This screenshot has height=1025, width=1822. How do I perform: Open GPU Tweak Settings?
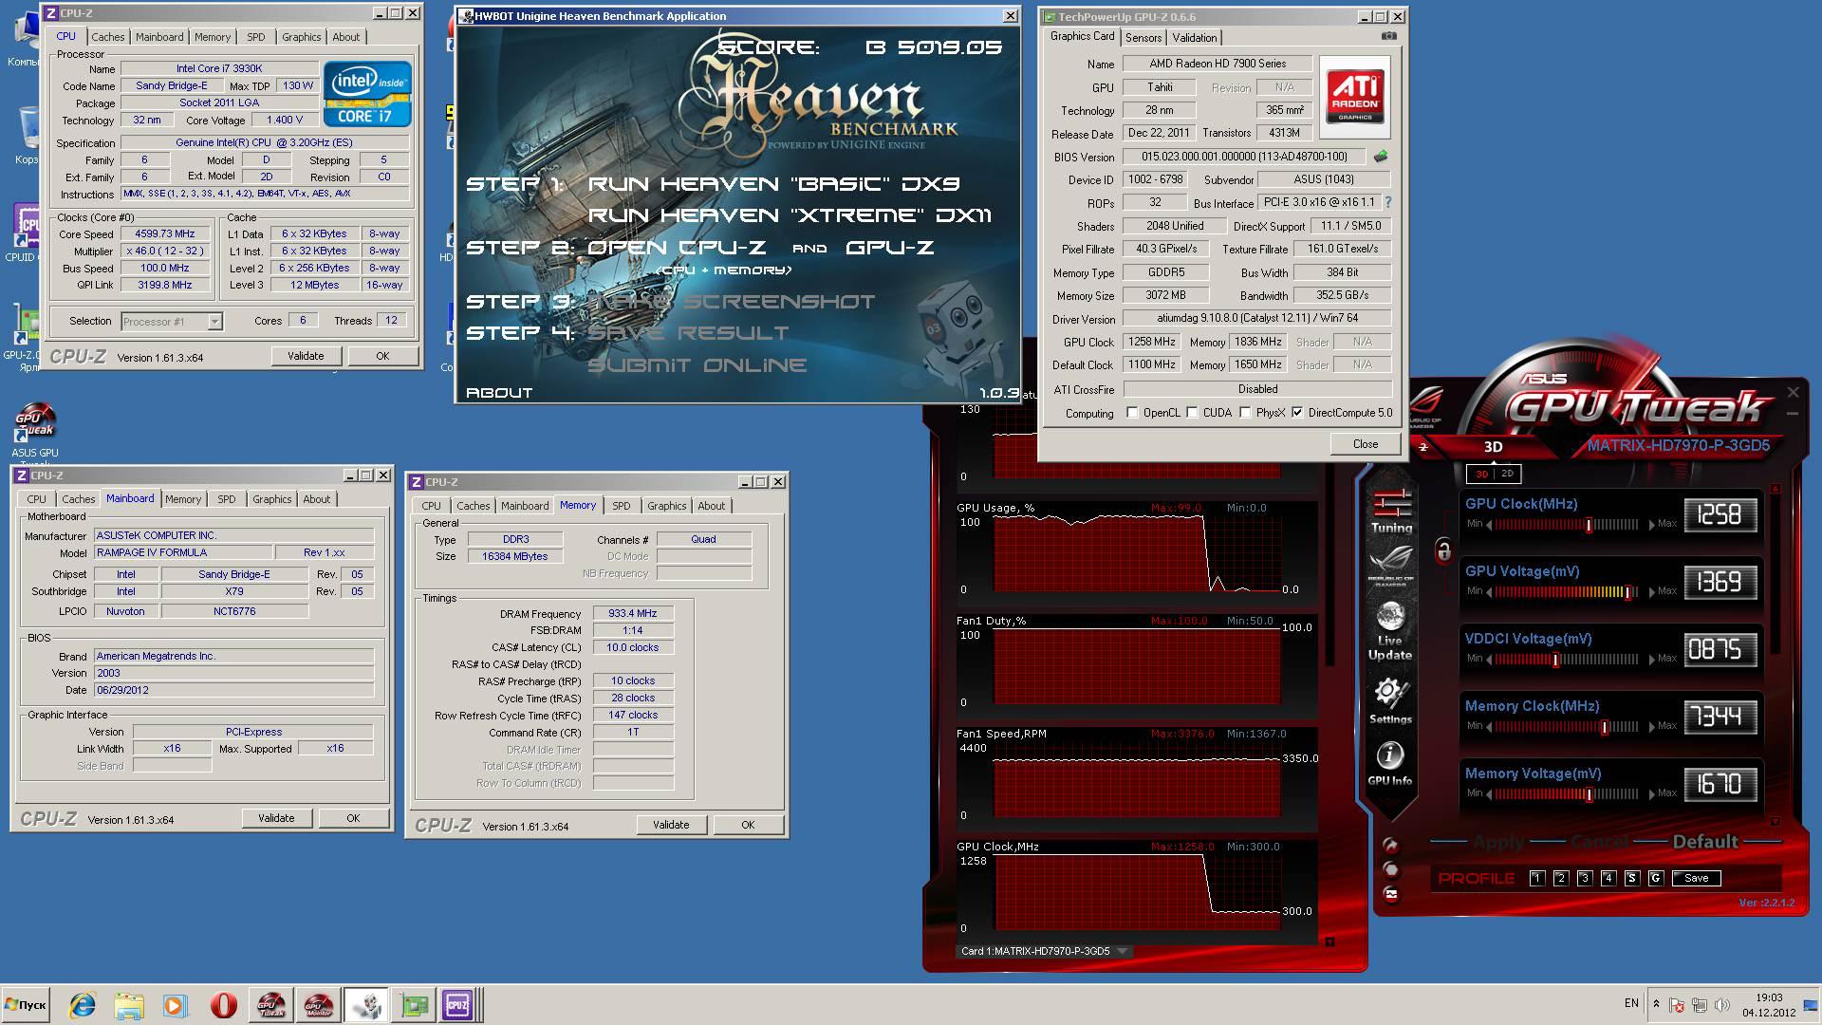click(1390, 702)
